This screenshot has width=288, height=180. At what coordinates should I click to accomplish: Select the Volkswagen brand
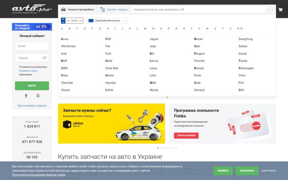(246, 68)
